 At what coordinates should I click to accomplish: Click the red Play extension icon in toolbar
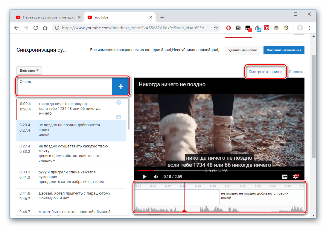(266, 27)
